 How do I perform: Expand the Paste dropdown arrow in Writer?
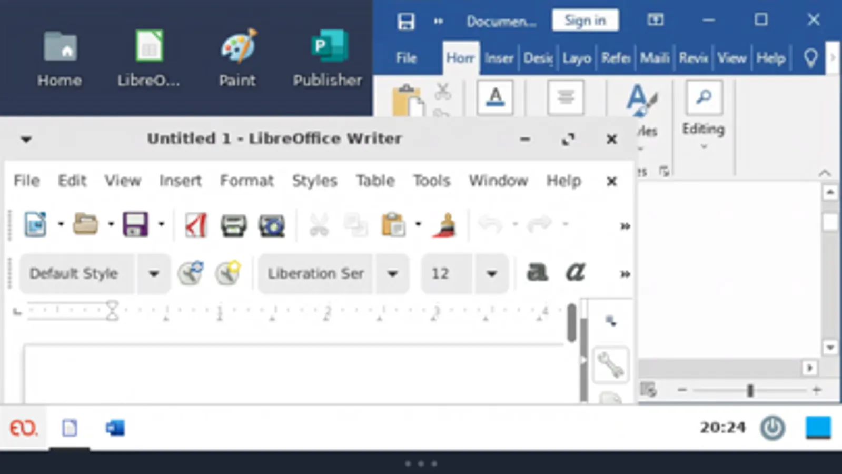tap(418, 224)
